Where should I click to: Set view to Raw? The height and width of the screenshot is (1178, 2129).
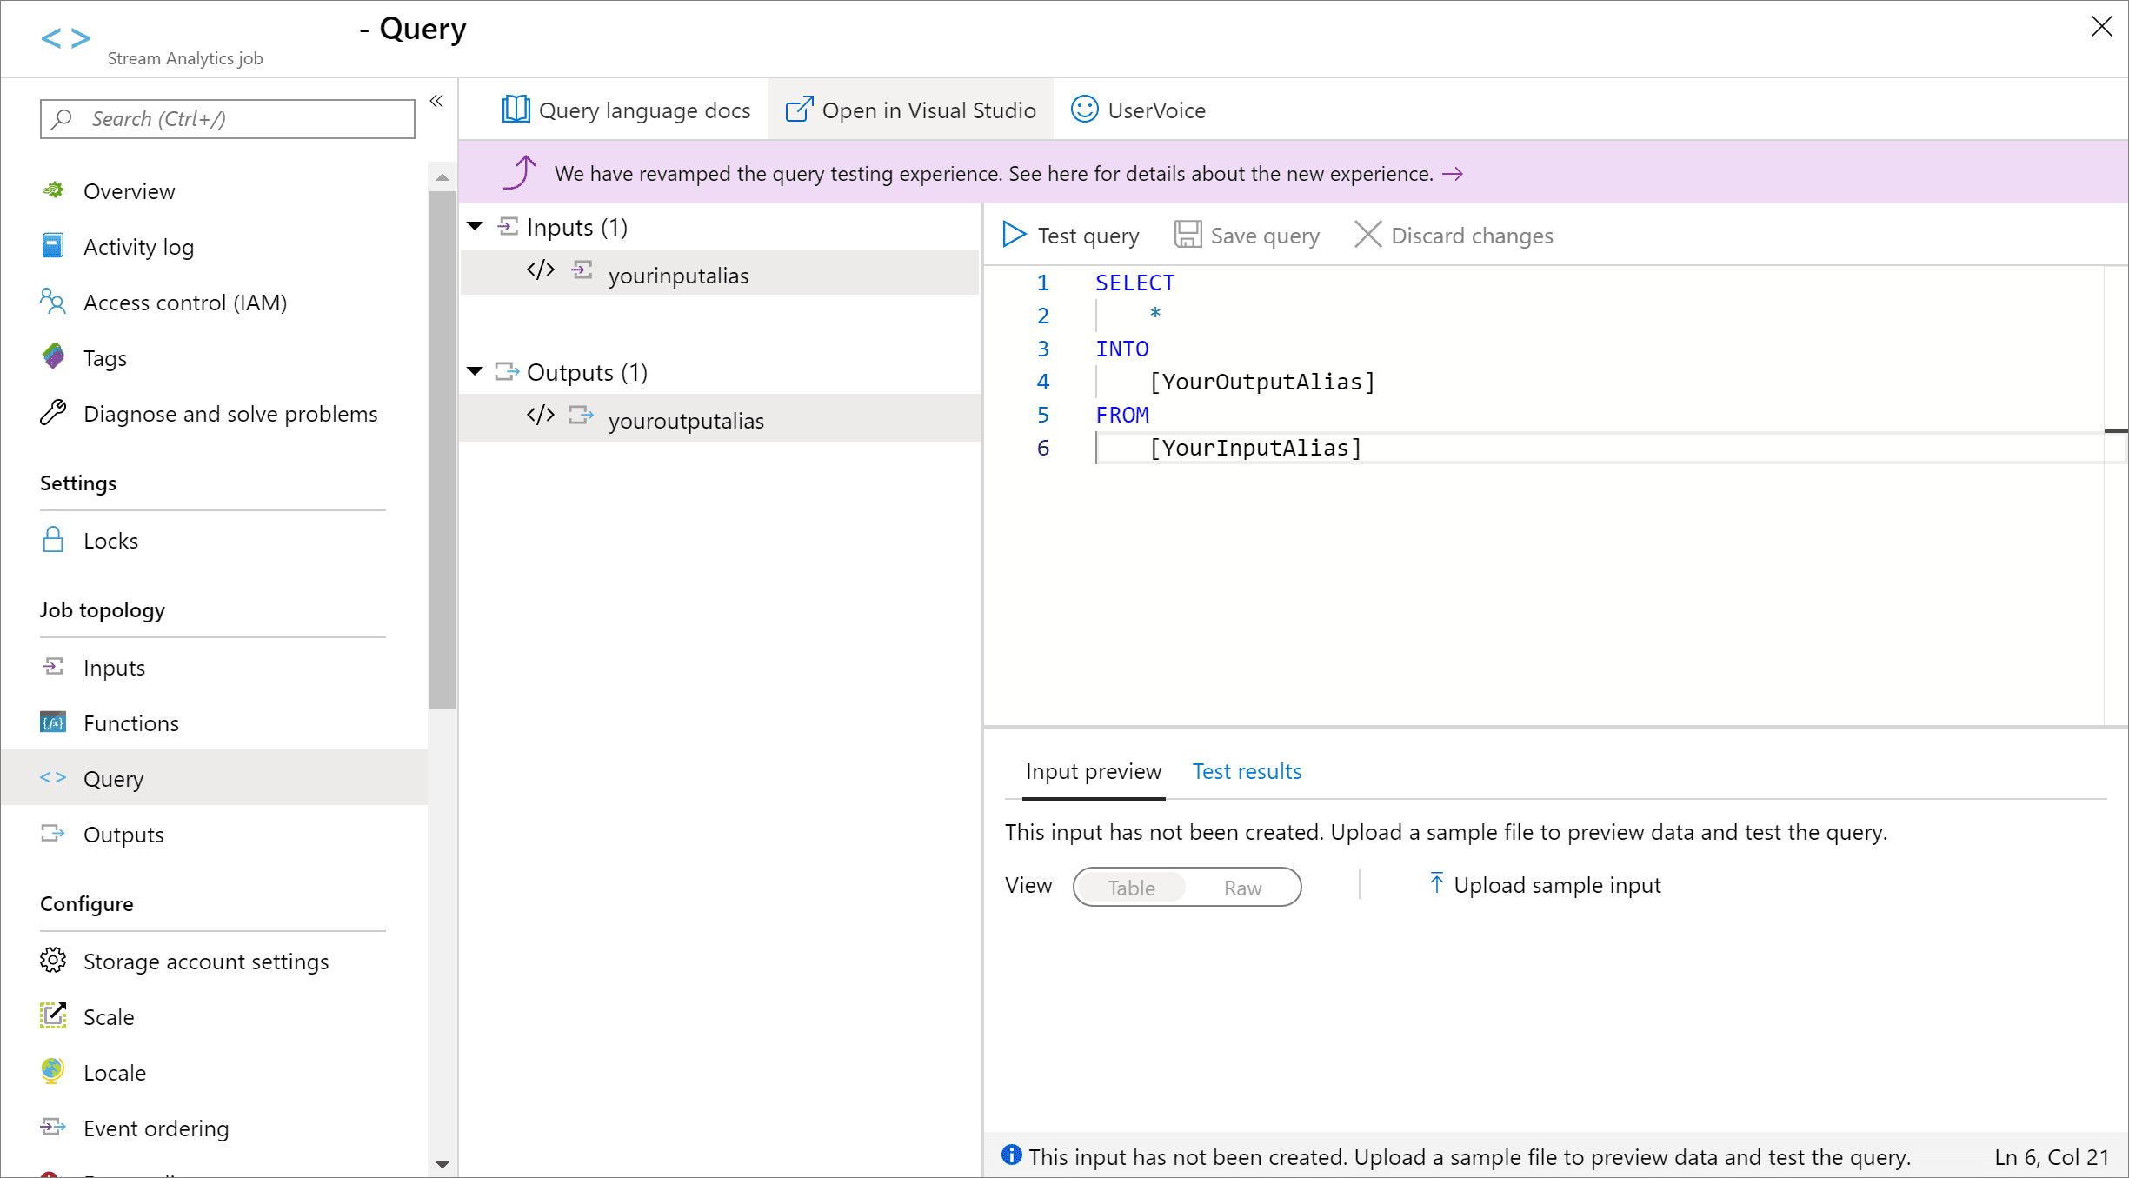coord(1242,888)
